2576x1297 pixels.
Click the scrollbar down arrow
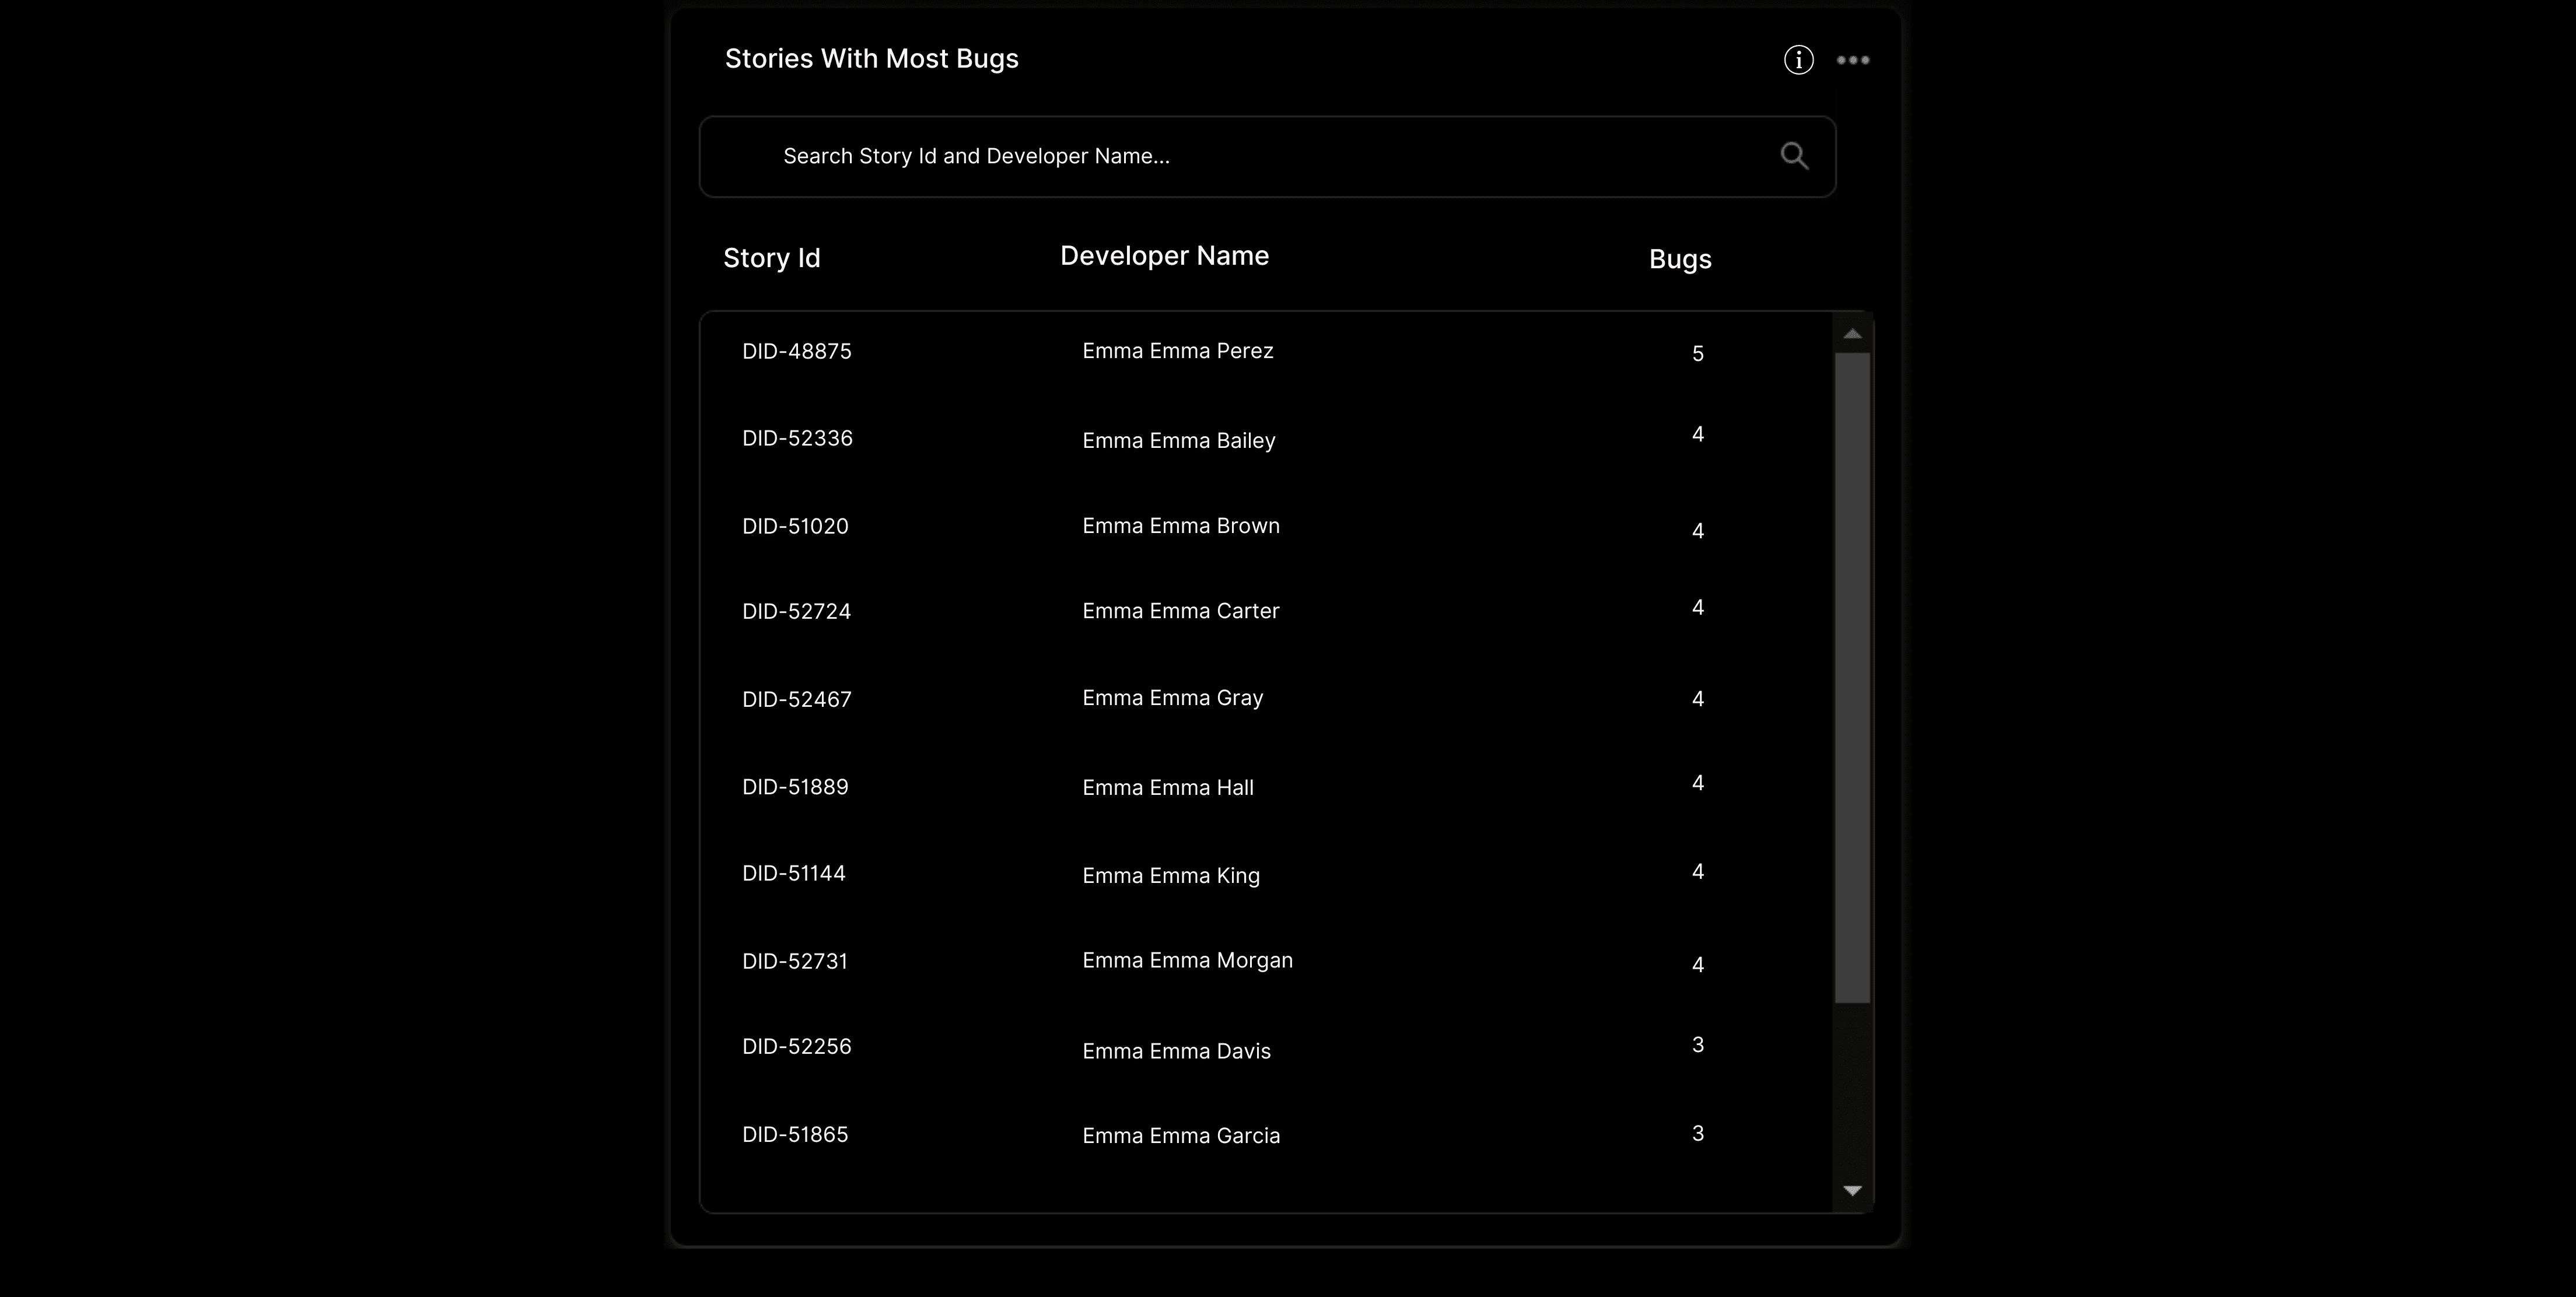[1852, 1190]
